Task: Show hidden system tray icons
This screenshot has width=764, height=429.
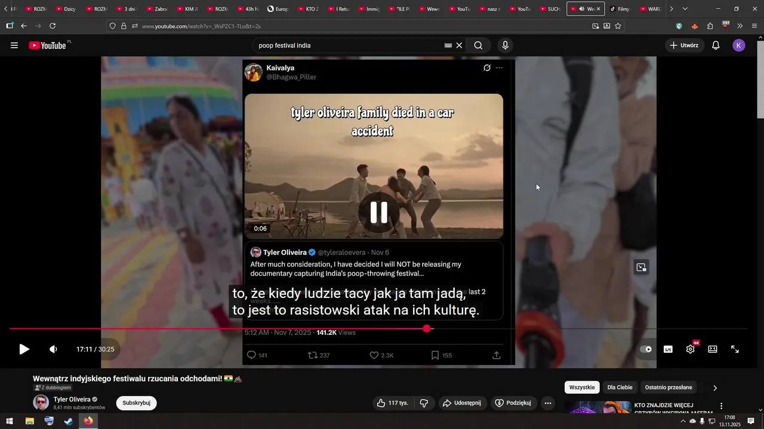Action: 683,421
